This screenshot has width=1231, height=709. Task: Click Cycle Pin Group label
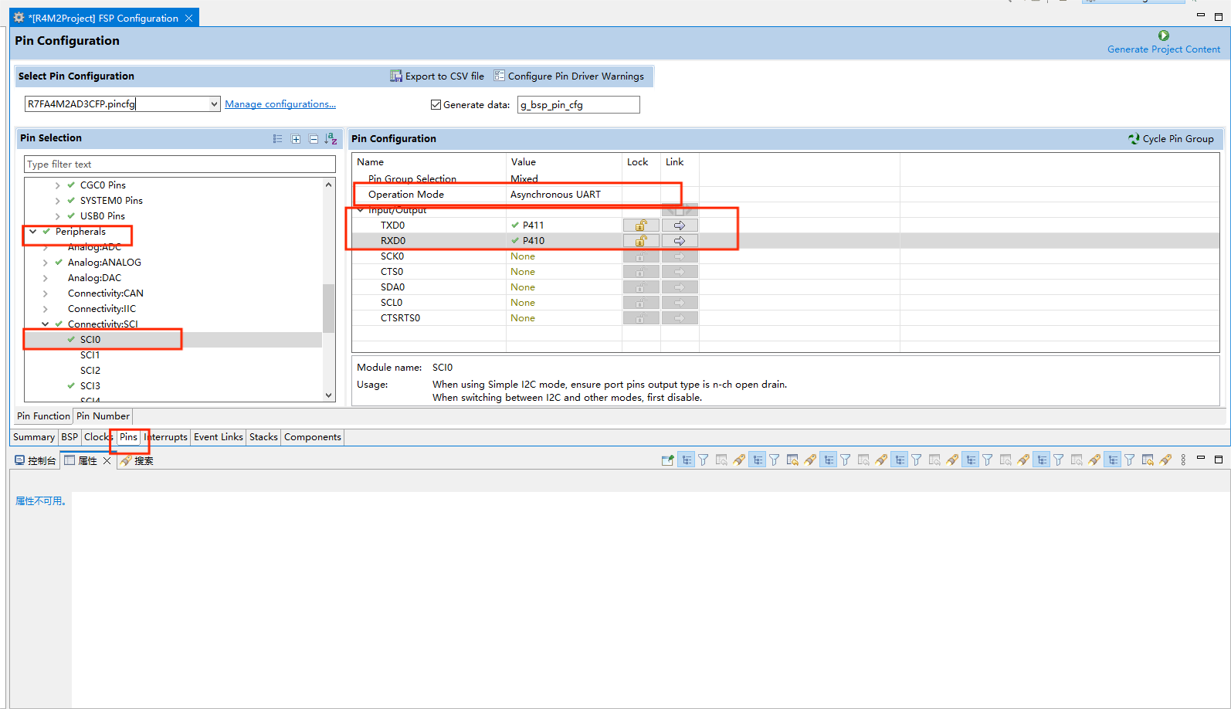tap(1178, 139)
